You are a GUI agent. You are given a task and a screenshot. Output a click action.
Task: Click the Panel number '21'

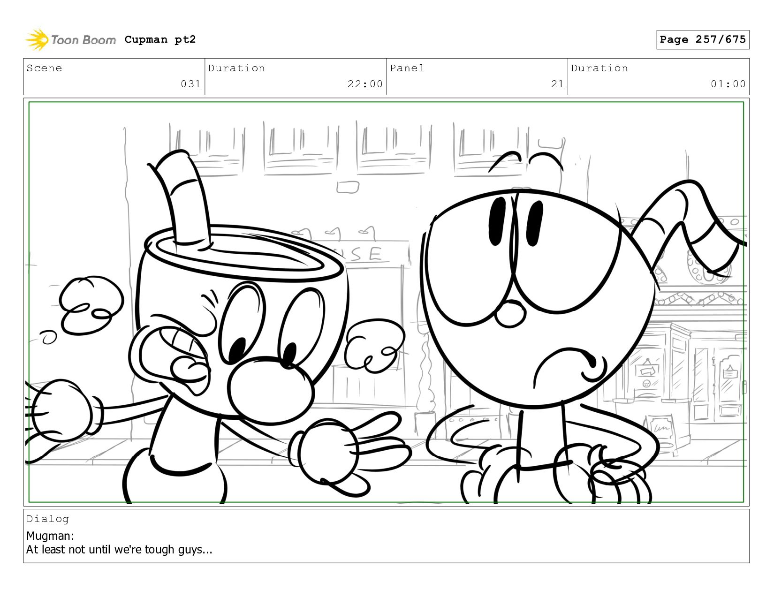click(557, 84)
